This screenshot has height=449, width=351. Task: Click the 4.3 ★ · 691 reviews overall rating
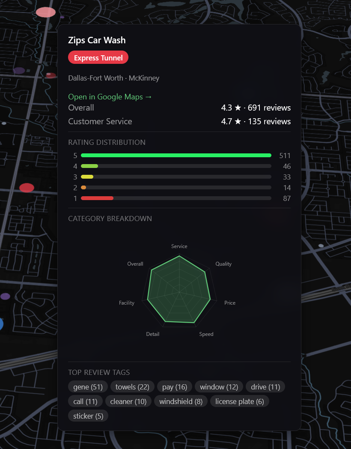click(256, 108)
